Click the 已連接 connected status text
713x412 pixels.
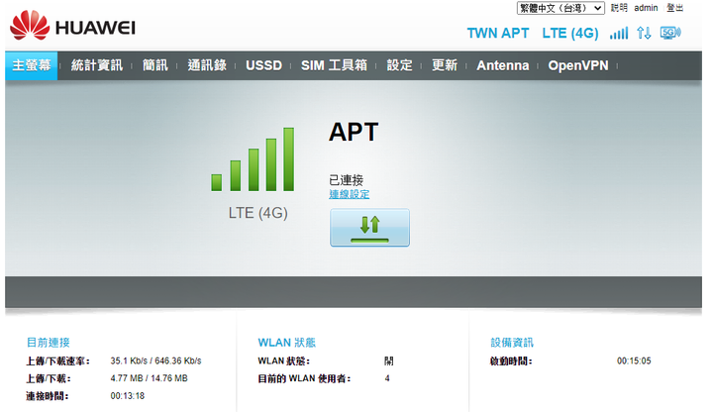click(346, 180)
